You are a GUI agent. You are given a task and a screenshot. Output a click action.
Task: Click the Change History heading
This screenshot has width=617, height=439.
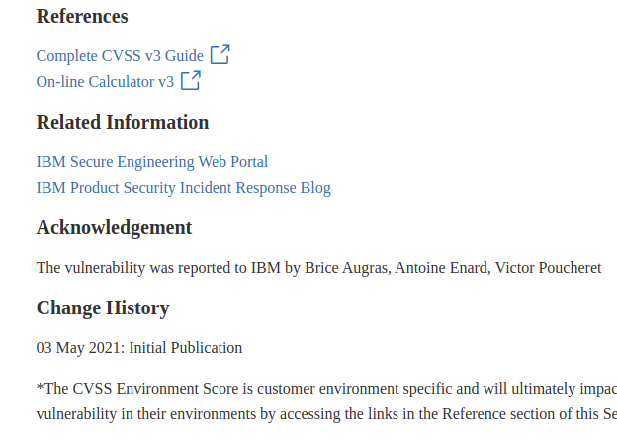pyautogui.click(x=103, y=308)
